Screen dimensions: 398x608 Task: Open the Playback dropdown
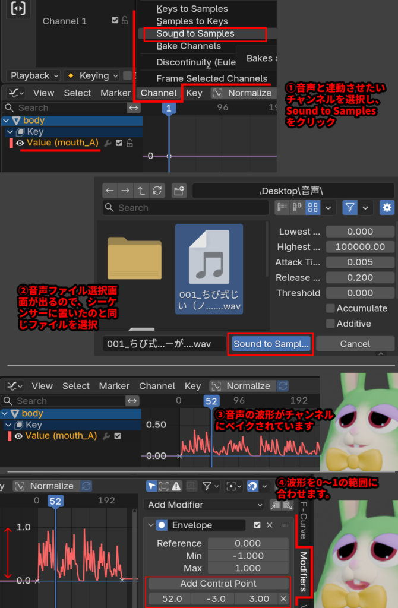pyautogui.click(x=35, y=75)
